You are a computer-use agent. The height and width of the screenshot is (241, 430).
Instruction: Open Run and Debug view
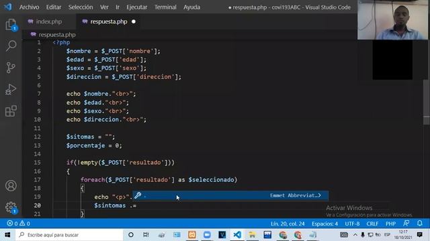pos(11,89)
